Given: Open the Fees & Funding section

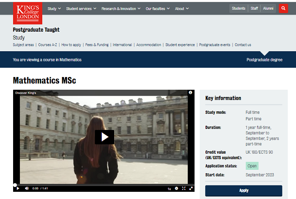Looking at the screenshot, I should pyautogui.click(x=97, y=45).
